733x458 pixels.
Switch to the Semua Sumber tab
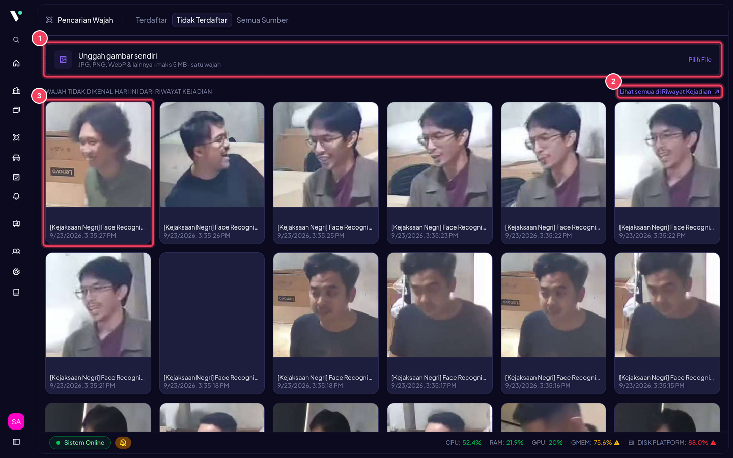point(263,20)
